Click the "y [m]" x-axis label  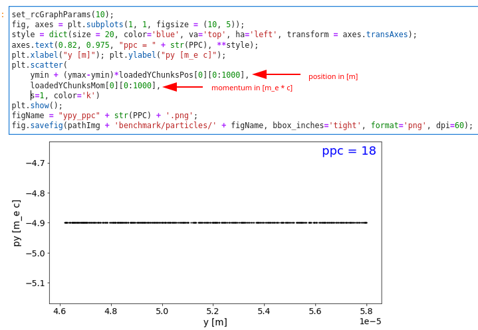(215, 322)
